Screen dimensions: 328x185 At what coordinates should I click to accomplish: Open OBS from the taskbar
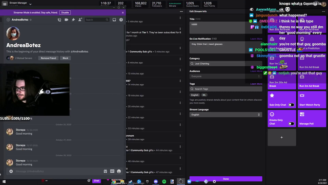tap(181, 181)
